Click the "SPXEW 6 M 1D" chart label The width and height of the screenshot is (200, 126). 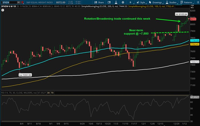click(x=9, y=6)
